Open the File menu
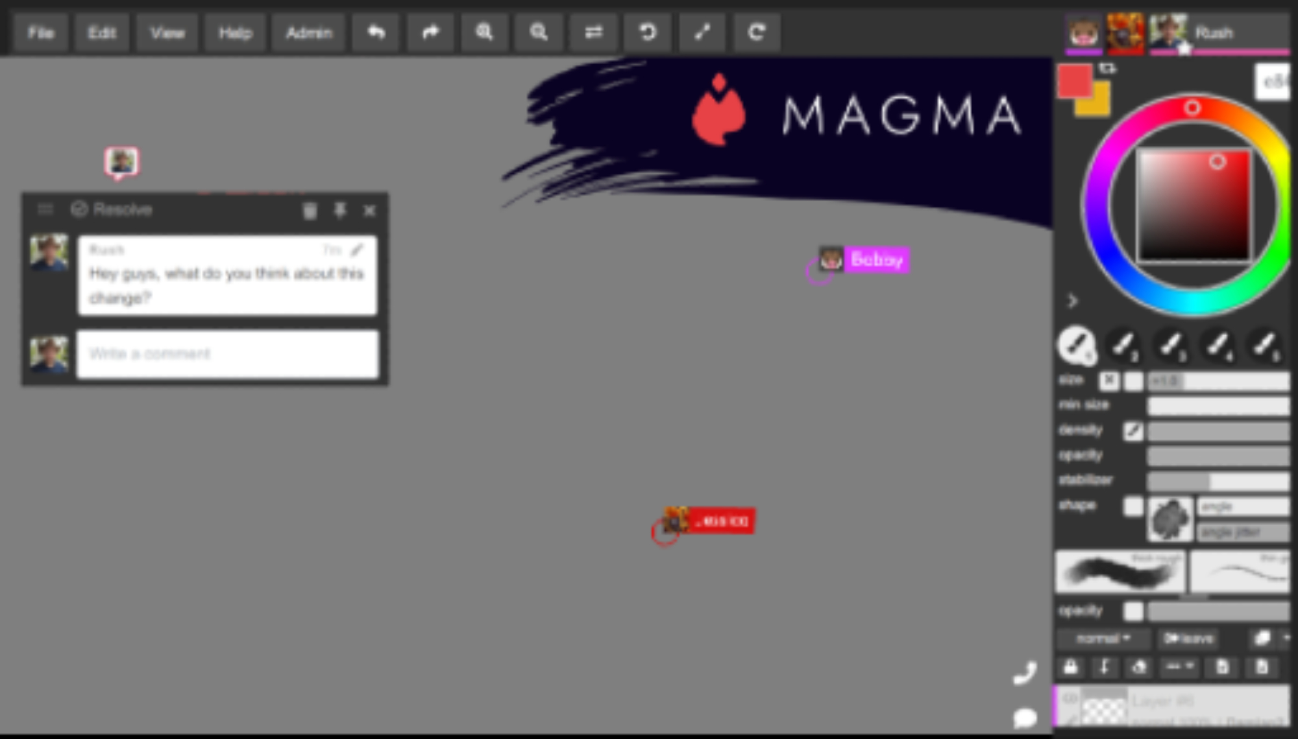1298x739 pixels. click(40, 32)
